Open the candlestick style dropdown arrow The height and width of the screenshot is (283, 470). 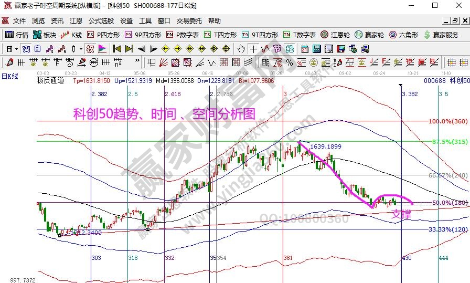pyautogui.click(x=81, y=49)
